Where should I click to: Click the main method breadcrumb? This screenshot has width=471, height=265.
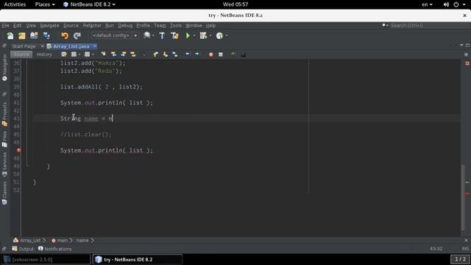[60, 241]
